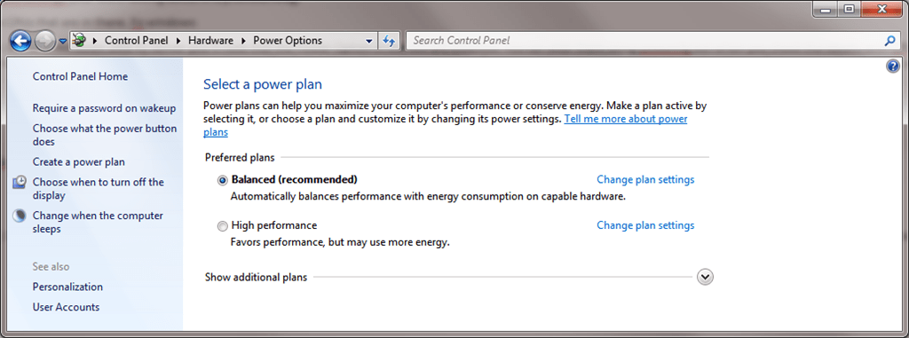Click the sleep moon icon in sidebar
This screenshot has height=338, width=909.
20,216
